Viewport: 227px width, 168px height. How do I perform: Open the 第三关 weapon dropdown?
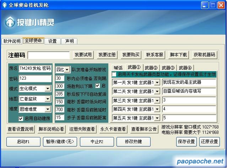tap(136, 100)
